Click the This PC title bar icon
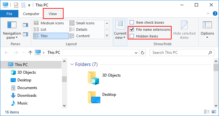The width and height of the screenshot is (219, 116). (5, 5)
